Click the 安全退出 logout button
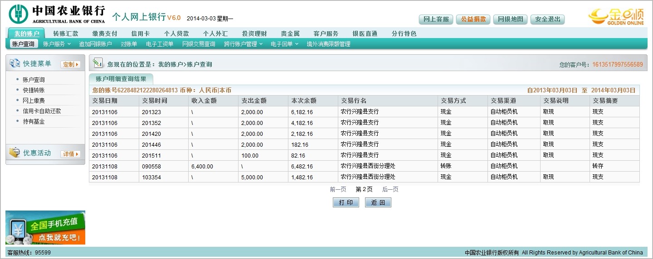The height and width of the screenshot is (259, 653). [x=547, y=19]
